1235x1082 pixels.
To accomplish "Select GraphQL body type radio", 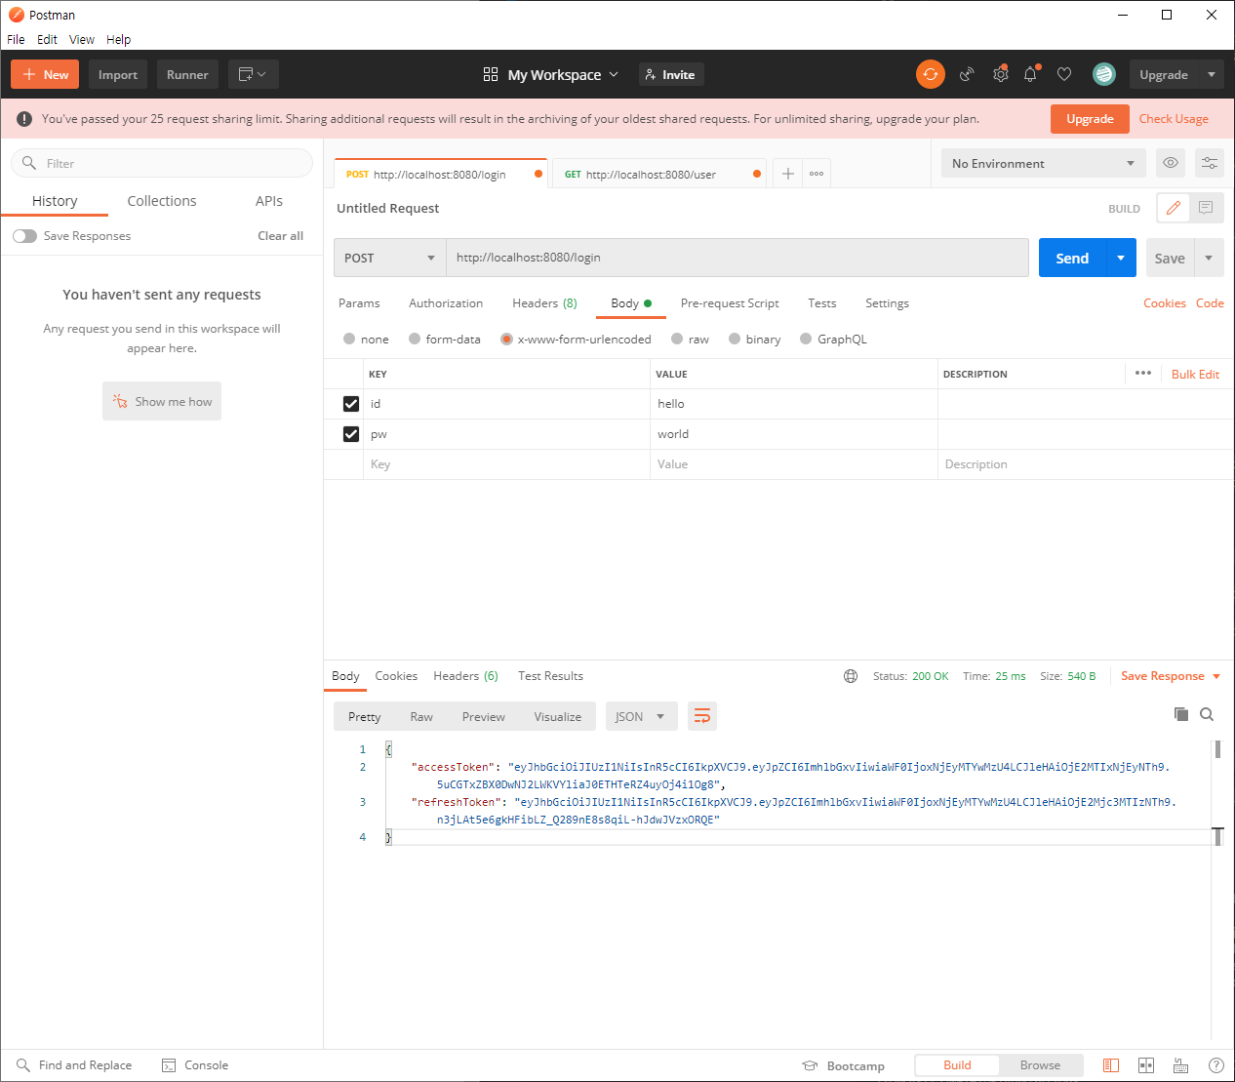I will [806, 339].
